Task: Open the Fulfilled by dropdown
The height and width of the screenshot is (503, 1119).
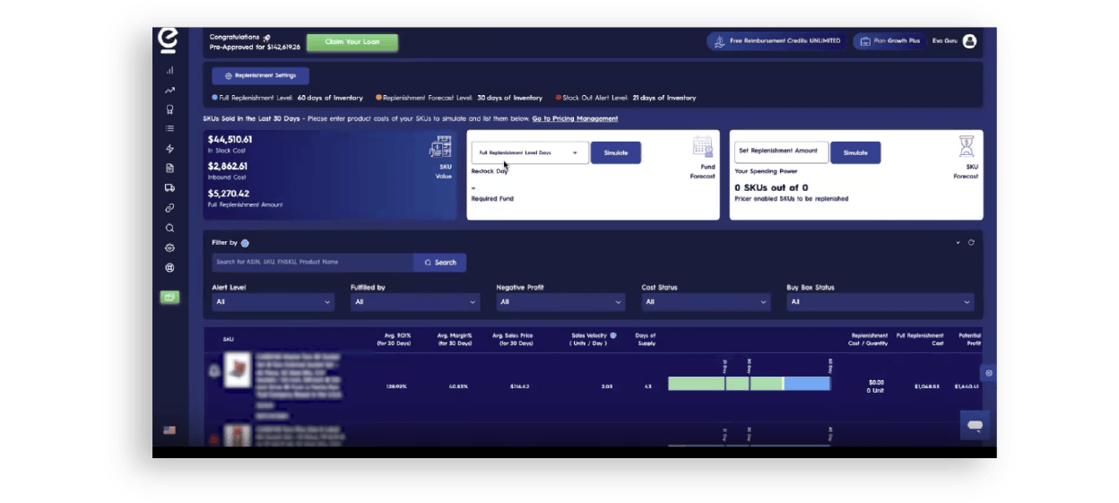Action: 415,302
